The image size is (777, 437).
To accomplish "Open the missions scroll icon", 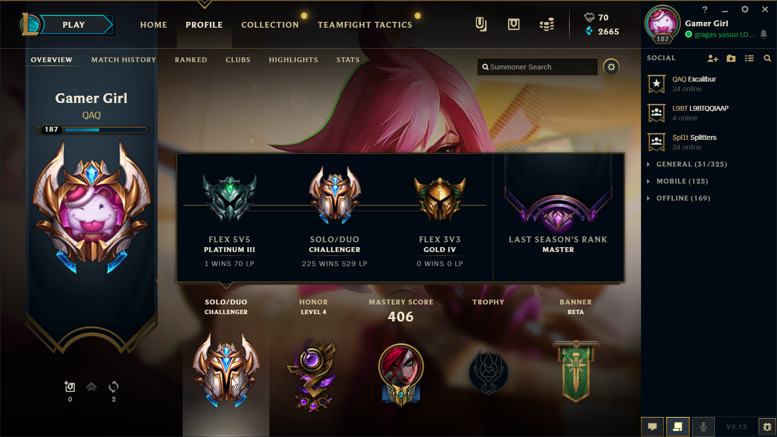I will [x=677, y=427].
